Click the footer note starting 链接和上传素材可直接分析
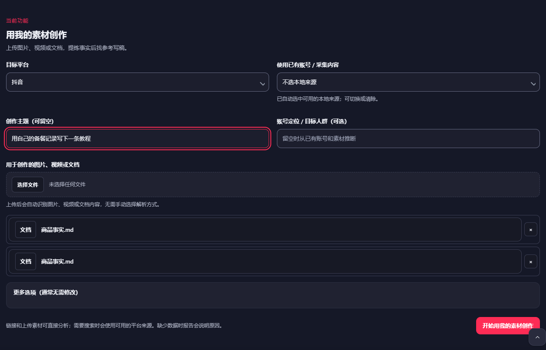This screenshot has height=350, width=546. [114, 325]
